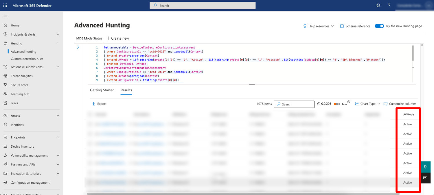Open the Identities person icon
The height and width of the screenshot is (195, 434).
tap(5, 125)
